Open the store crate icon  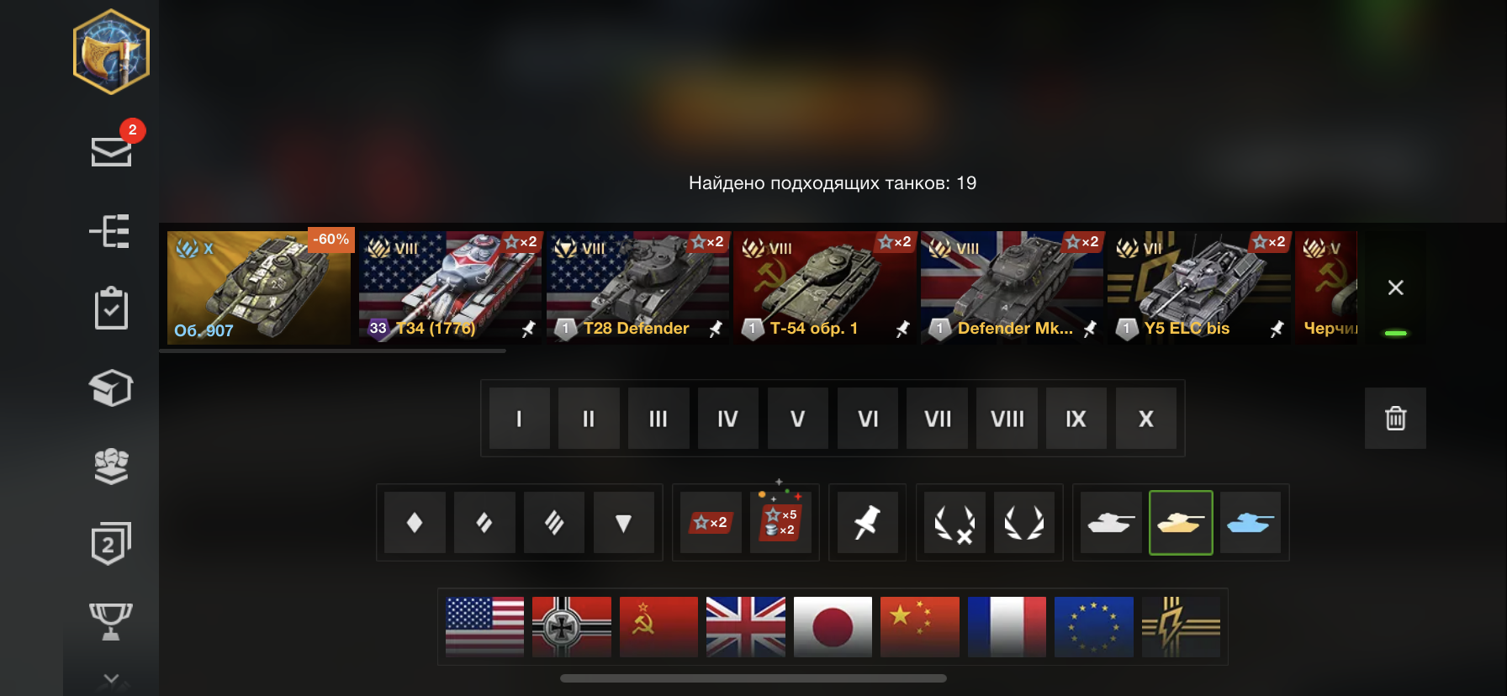click(x=111, y=388)
